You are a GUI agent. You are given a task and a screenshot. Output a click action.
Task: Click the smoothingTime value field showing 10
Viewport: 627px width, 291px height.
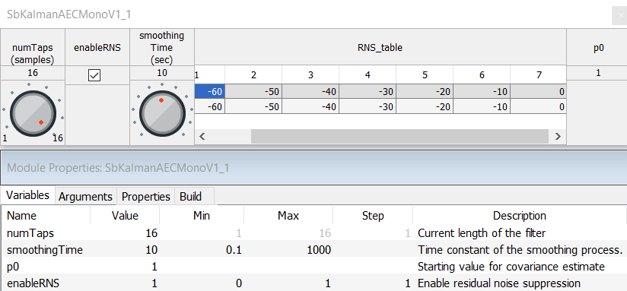[162, 73]
